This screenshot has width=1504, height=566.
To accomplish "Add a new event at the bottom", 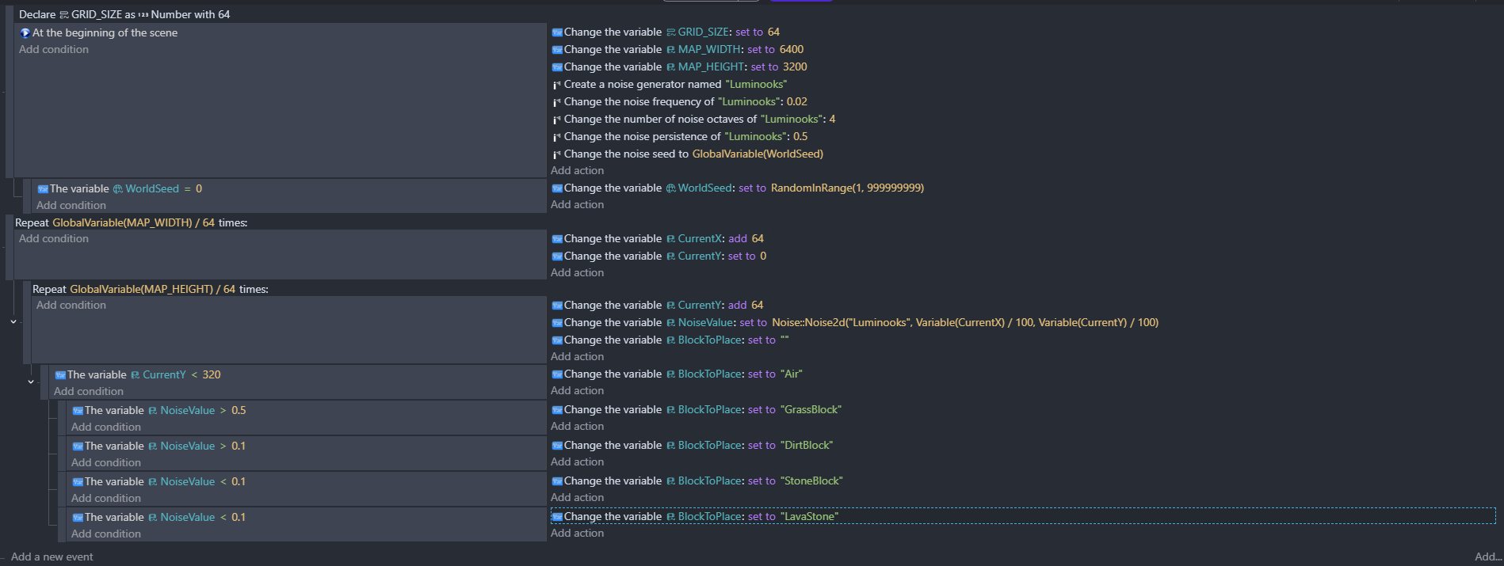I will click(52, 557).
